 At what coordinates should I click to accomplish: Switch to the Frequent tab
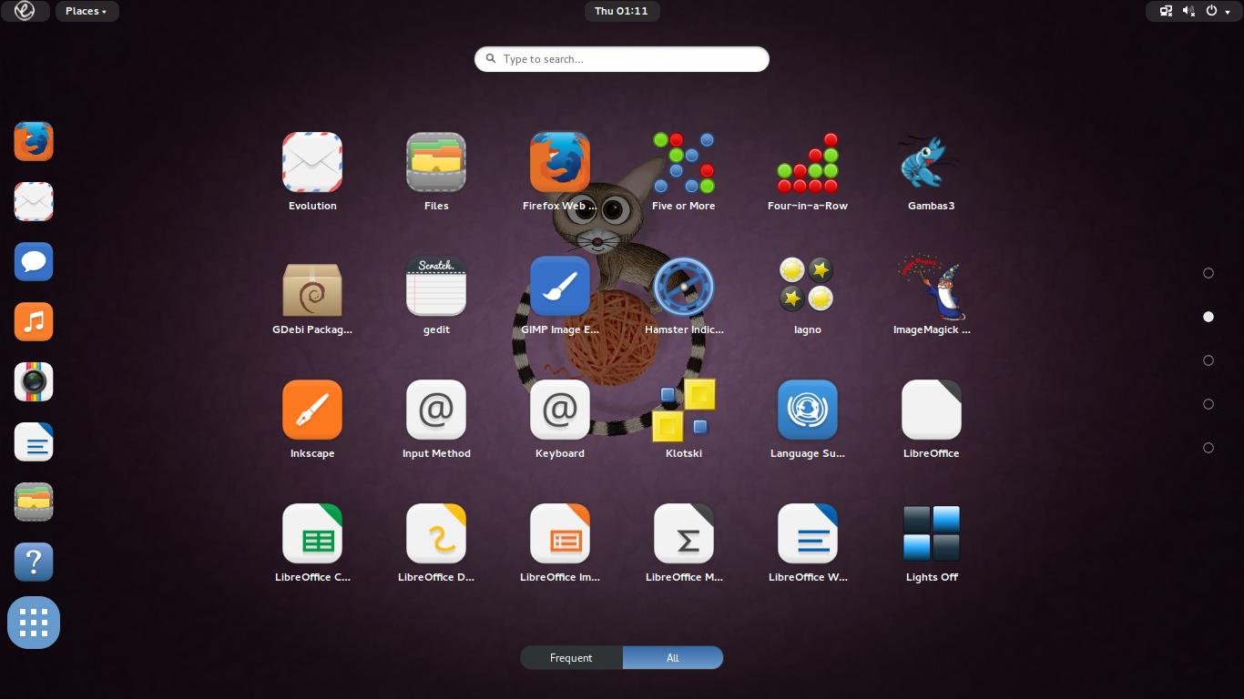tap(571, 658)
